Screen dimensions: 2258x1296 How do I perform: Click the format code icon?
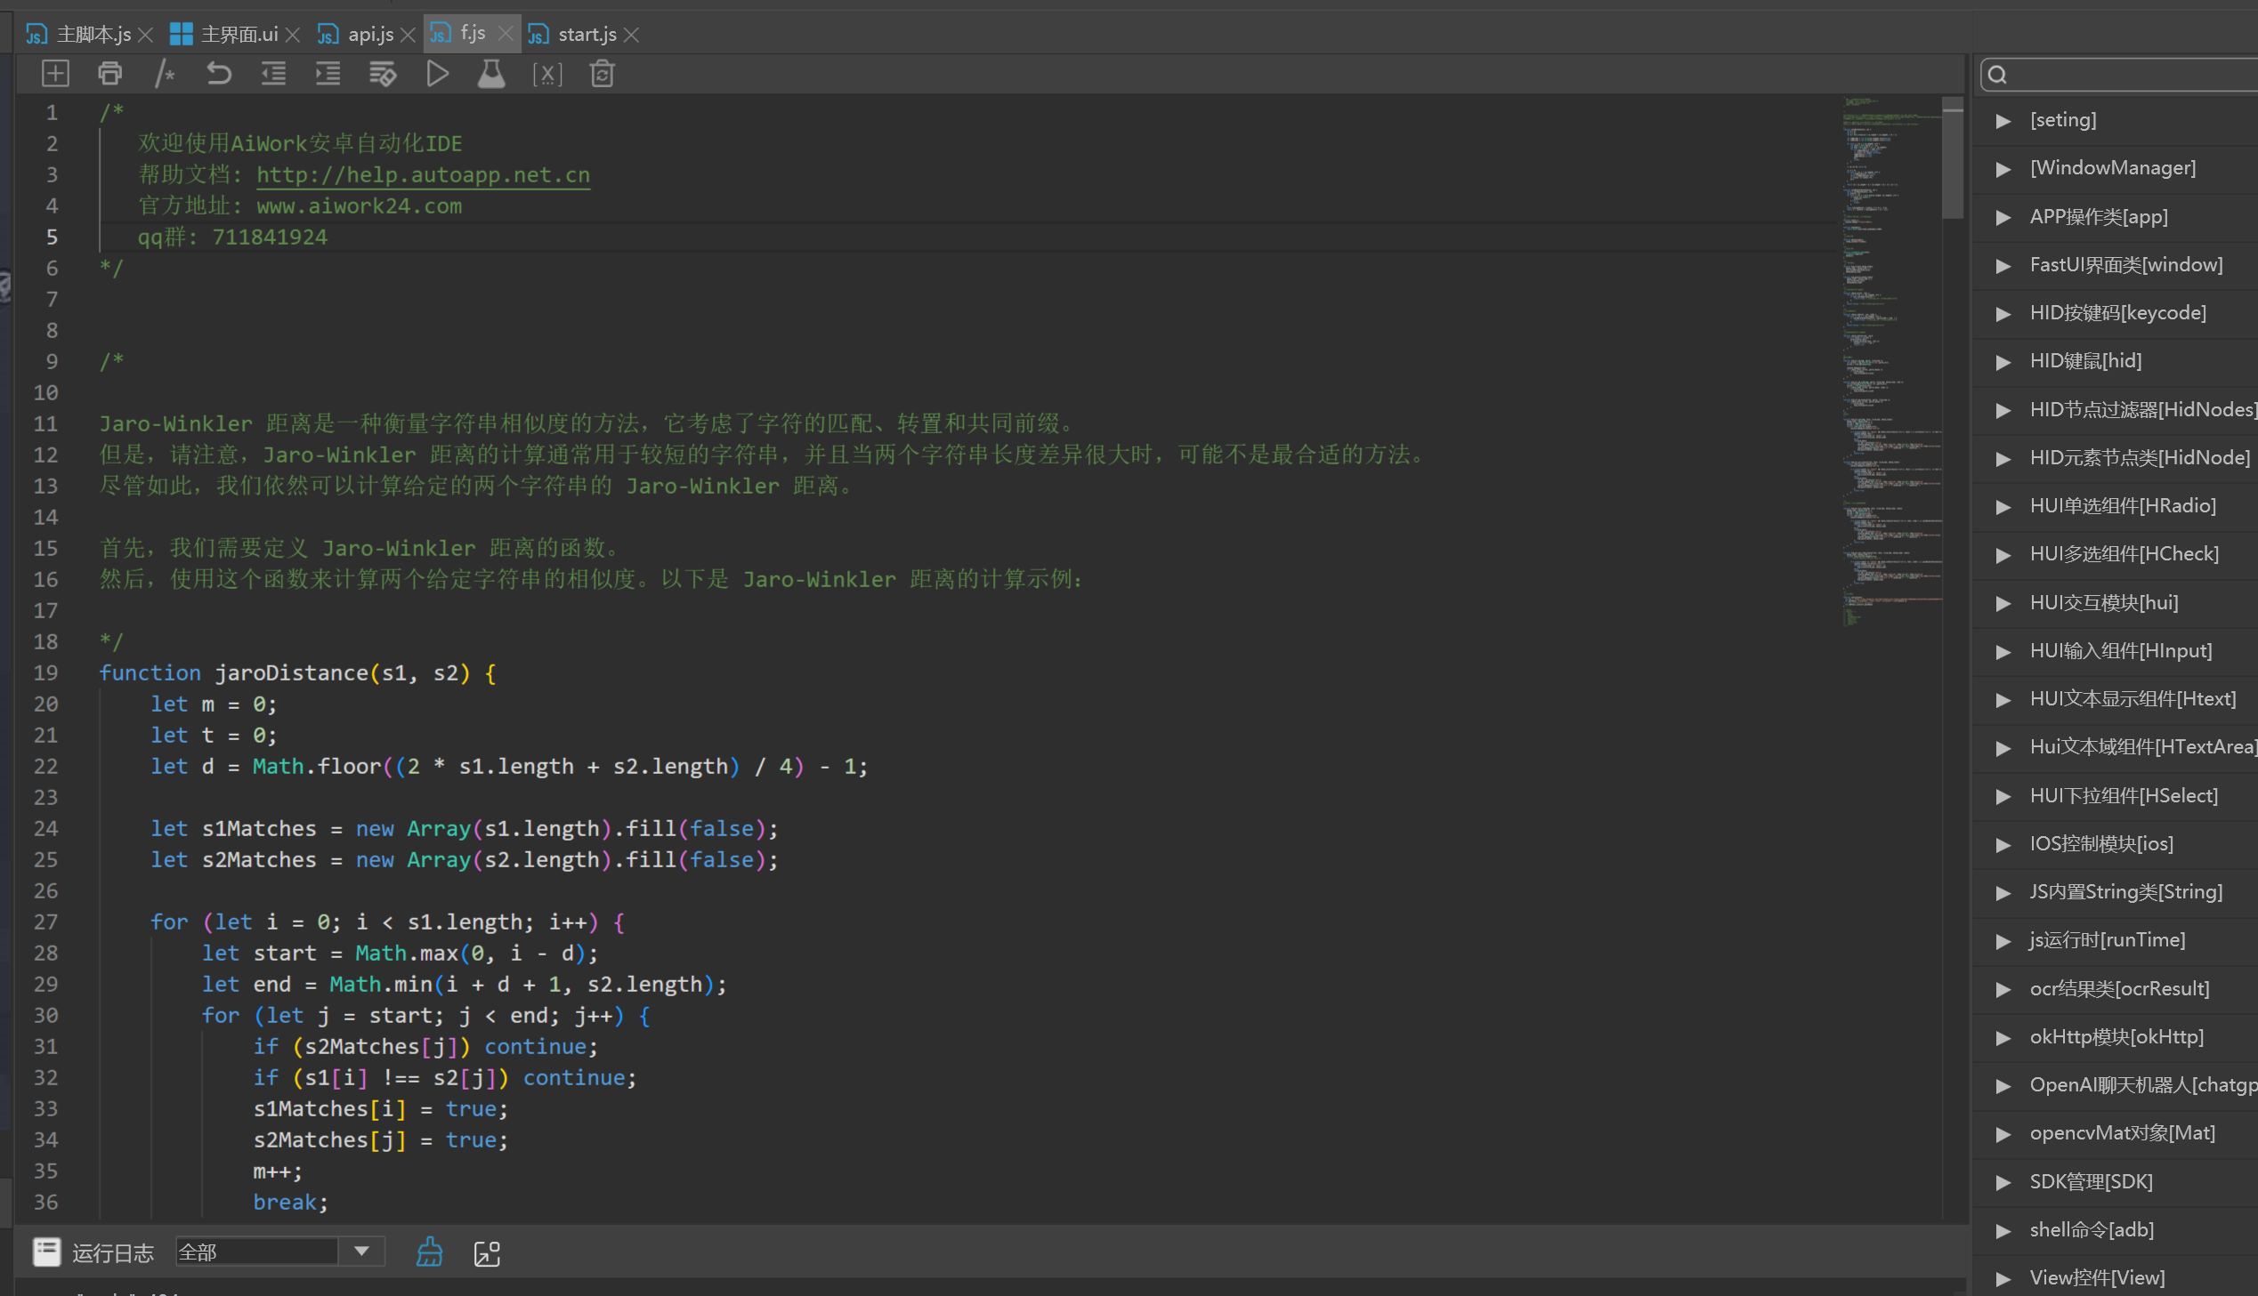pyautogui.click(x=383, y=74)
